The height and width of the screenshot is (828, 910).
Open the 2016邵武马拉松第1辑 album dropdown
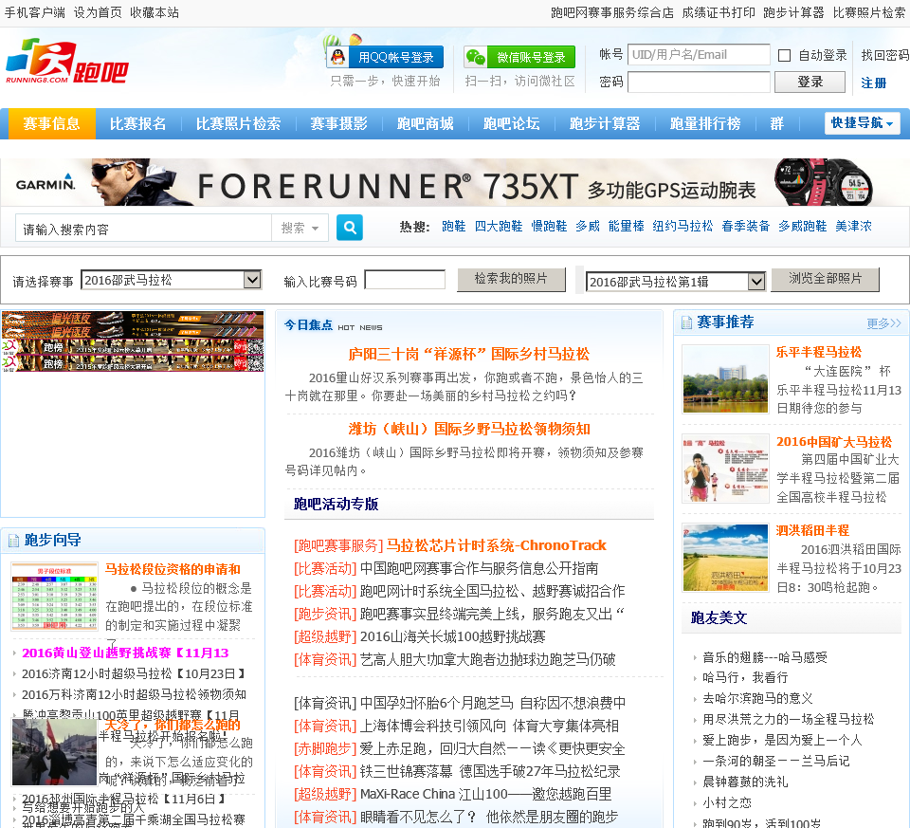click(676, 282)
